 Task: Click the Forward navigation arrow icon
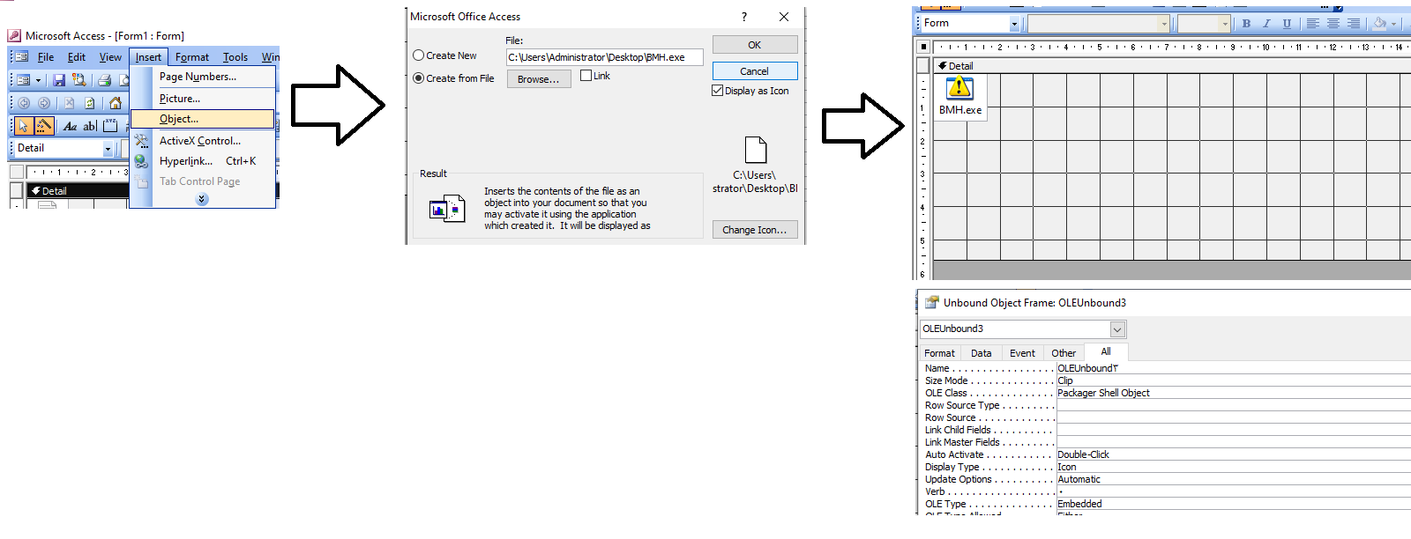(x=44, y=103)
